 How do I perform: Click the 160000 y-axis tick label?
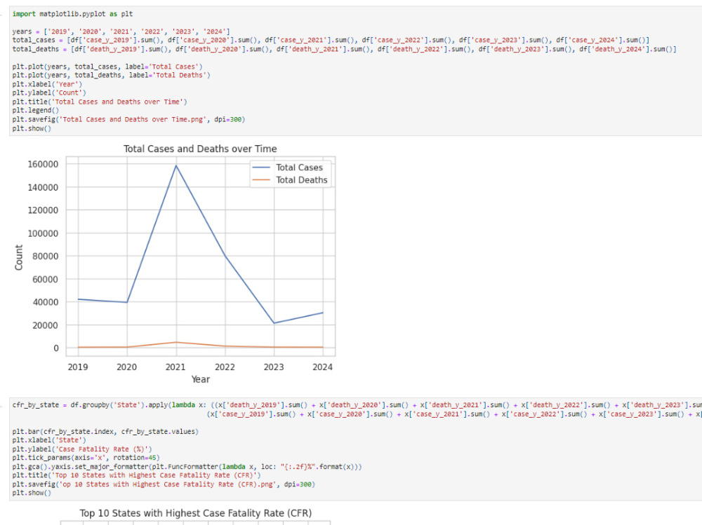(43, 164)
